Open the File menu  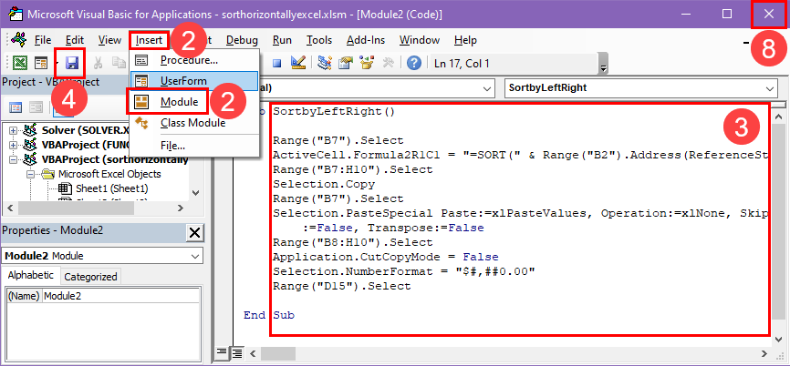(43, 40)
